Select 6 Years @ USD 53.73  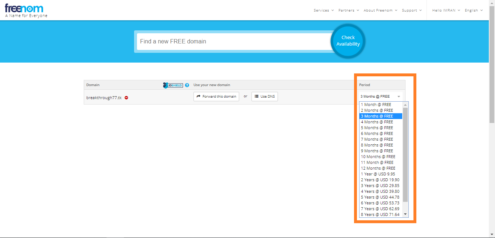pos(381,203)
